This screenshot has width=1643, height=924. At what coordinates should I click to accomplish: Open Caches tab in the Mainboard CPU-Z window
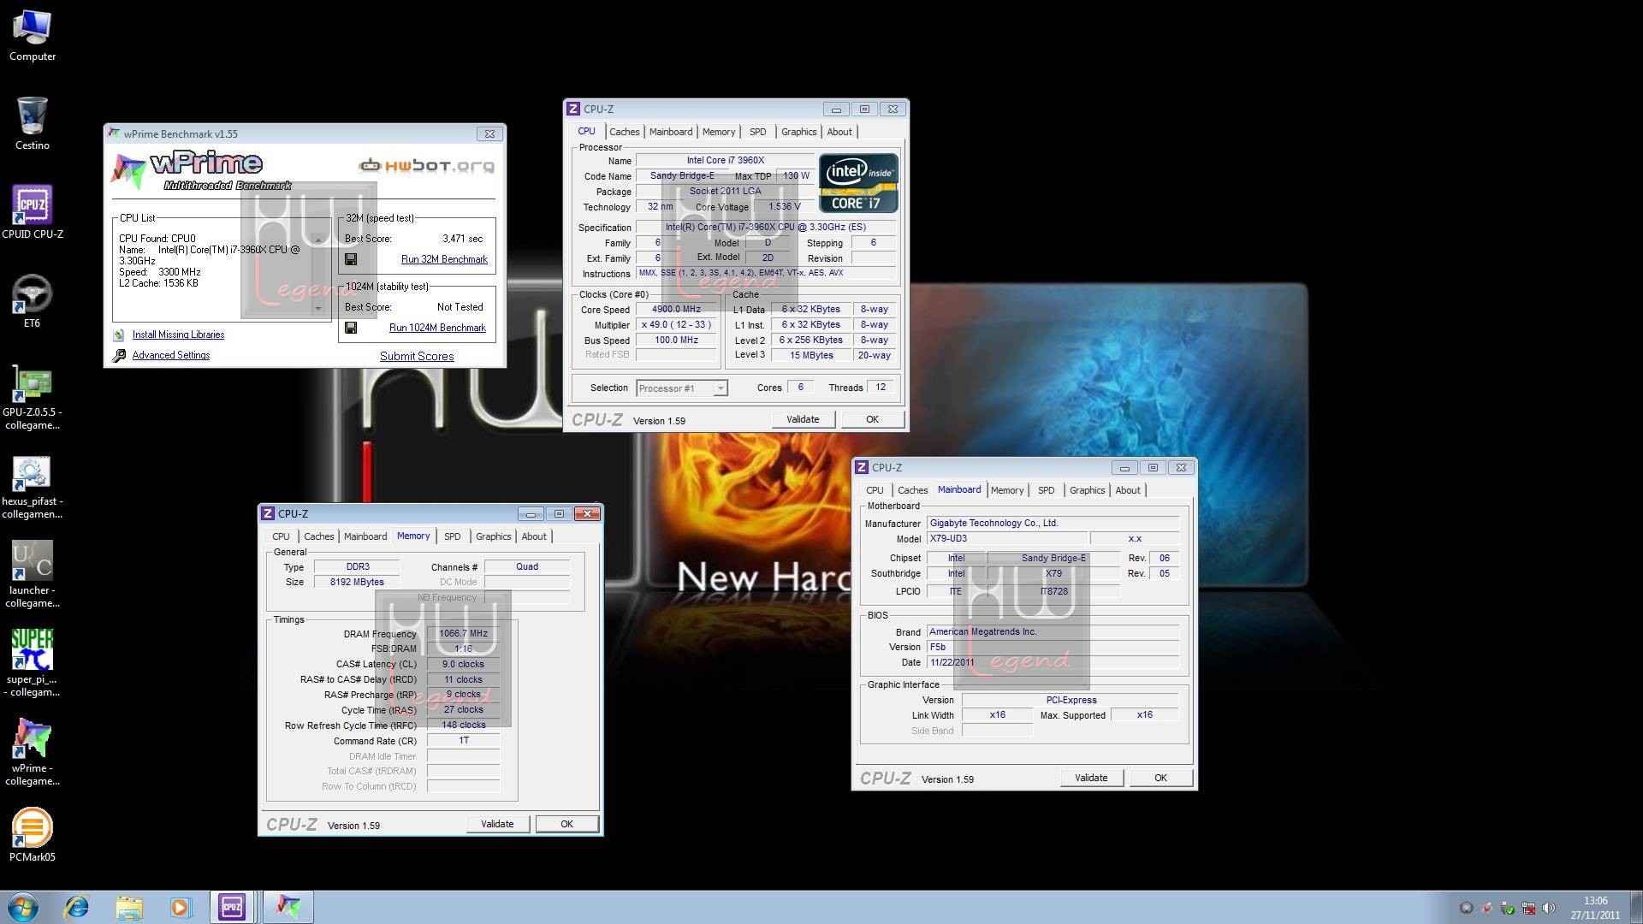[x=912, y=490]
